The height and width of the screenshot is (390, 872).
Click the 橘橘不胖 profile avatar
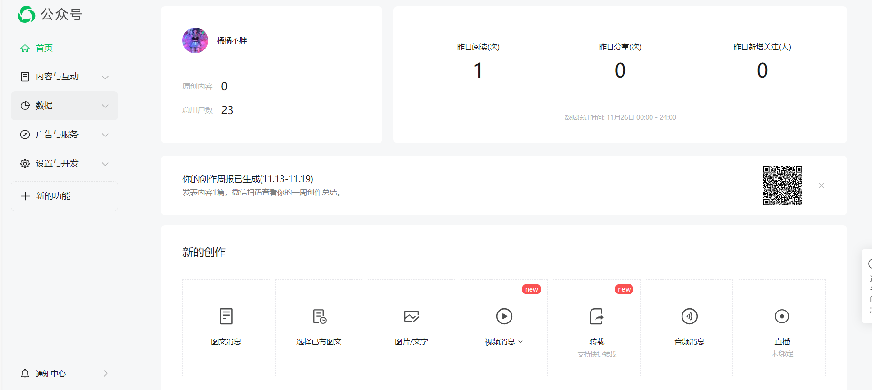(x=195, y=40)
